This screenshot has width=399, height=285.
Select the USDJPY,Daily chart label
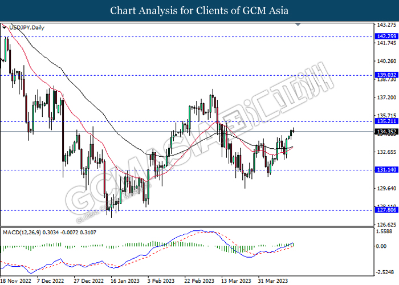pyautogui.click(x=27, y=27)
